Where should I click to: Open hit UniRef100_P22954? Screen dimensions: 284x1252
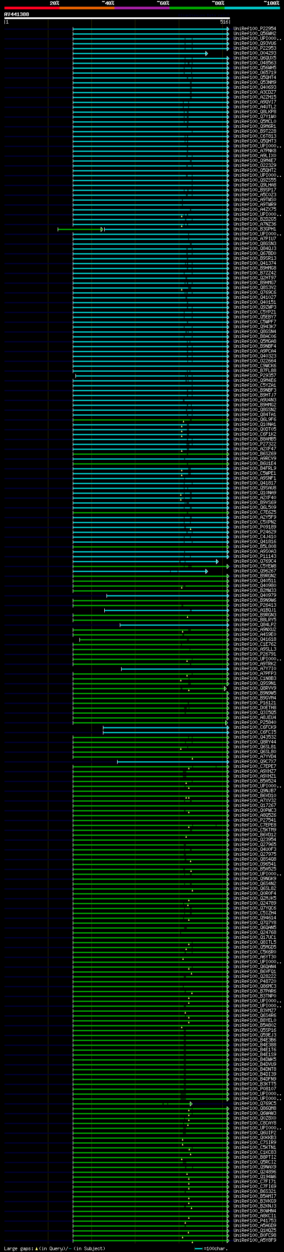point(255,29)
